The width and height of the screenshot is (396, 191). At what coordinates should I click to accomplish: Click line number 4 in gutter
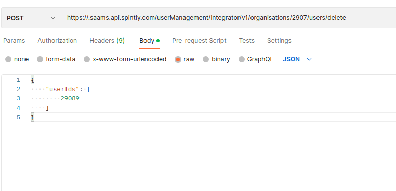coord(18,108)
